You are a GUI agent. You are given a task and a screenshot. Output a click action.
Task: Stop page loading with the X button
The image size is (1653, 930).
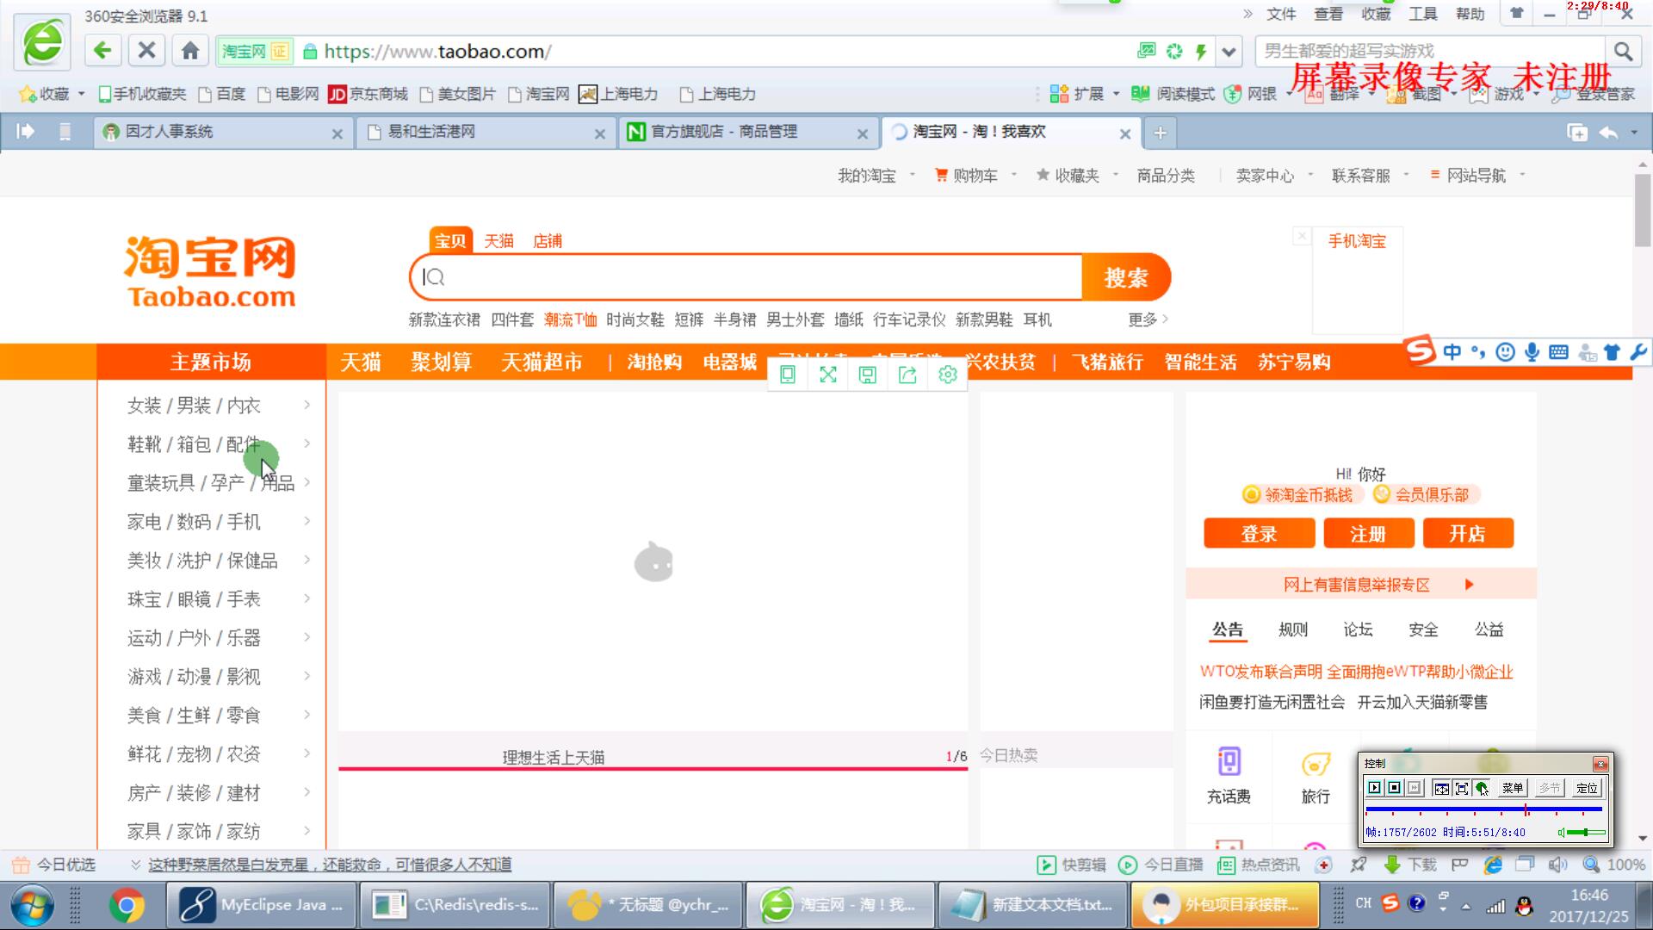[146, 51]
